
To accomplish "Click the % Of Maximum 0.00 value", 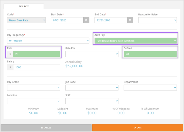I will (x=150, y=113).
